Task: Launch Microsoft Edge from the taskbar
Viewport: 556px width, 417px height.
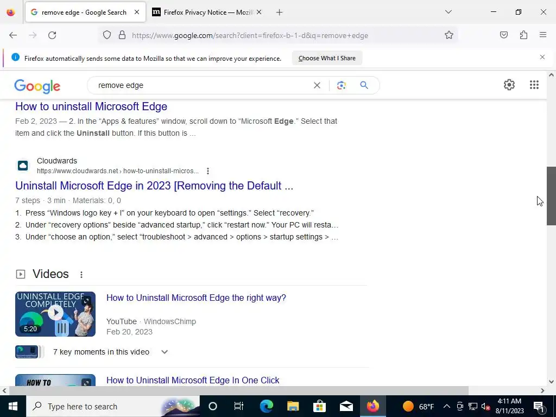Action: (266, 406)
